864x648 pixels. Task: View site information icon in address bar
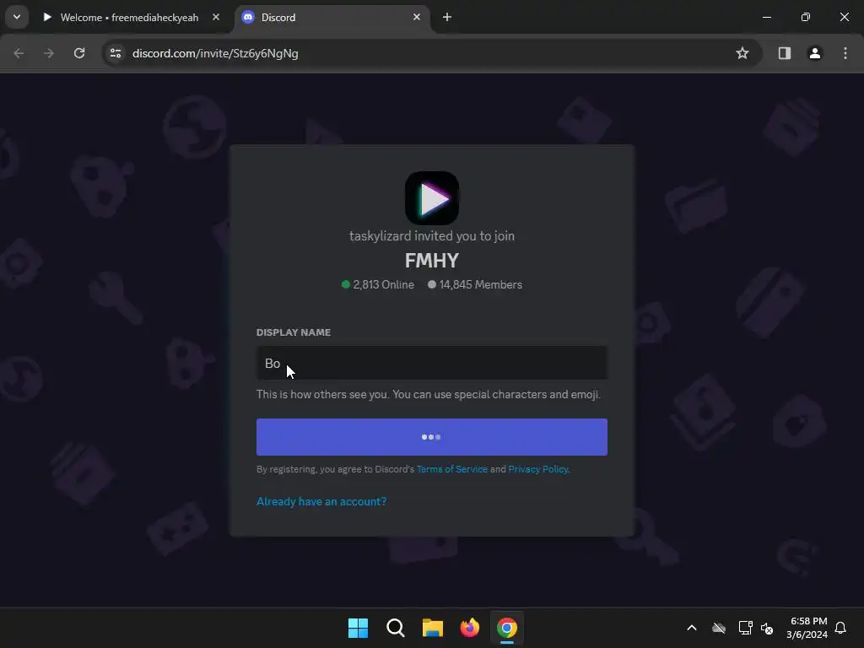coord(116,53)
